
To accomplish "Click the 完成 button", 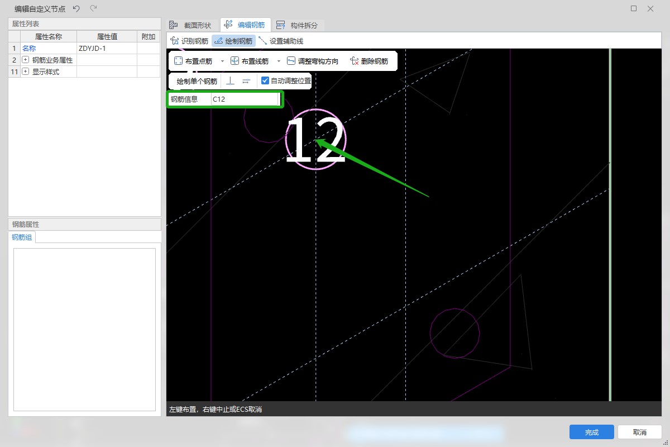I will coord(591,432).
